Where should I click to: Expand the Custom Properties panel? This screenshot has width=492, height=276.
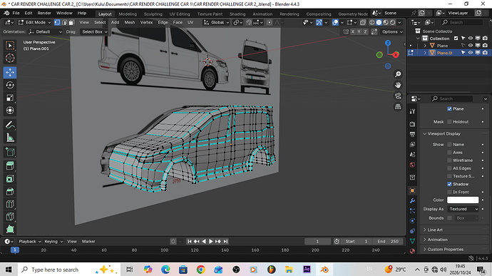point(445,250)
